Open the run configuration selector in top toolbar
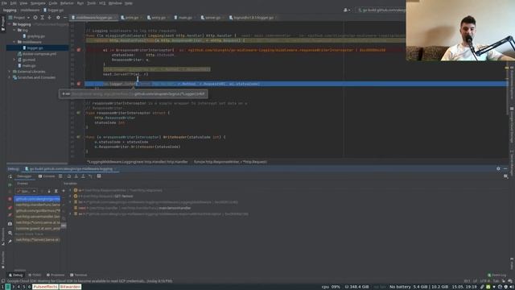The width and height of the screenshot is (515, 290). point(381,10)
